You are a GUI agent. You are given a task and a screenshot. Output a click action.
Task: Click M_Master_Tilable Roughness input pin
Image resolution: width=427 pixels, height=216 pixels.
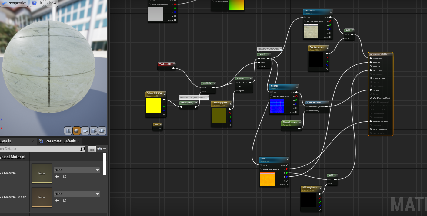[371, 70]
